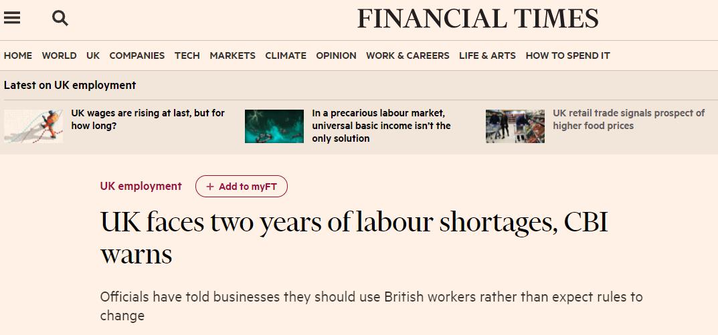
Task: Click the UK employment topic link
Action: [141, 186]
